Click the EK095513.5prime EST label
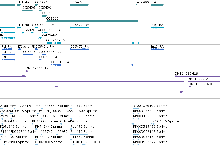 (24, 116)
